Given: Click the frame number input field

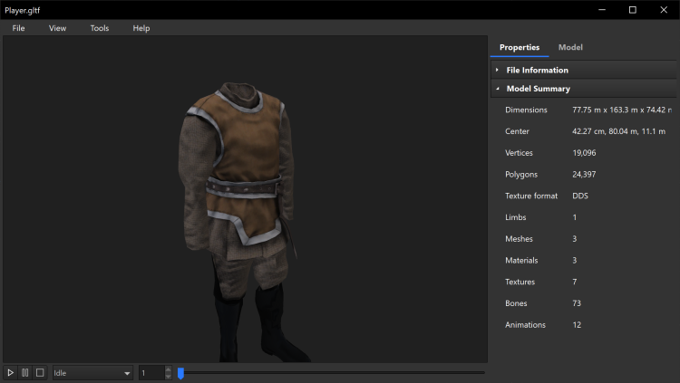Looking at the screenshot, I should coord(151,373).
